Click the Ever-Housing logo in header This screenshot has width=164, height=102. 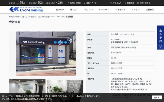pos(26,9)
